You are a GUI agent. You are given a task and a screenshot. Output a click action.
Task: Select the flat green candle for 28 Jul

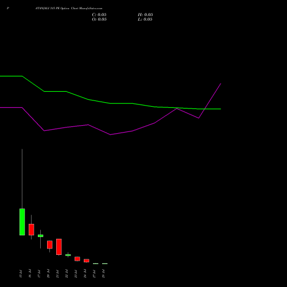[x=105, y=263]
